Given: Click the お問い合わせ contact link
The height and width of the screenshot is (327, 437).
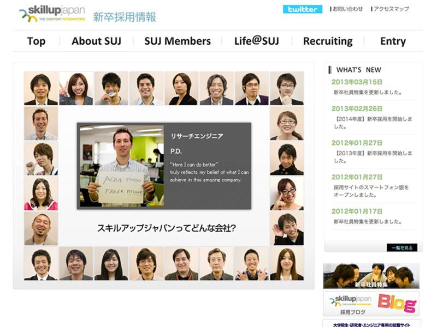Looking at the screenshot, I should point(348,9).
